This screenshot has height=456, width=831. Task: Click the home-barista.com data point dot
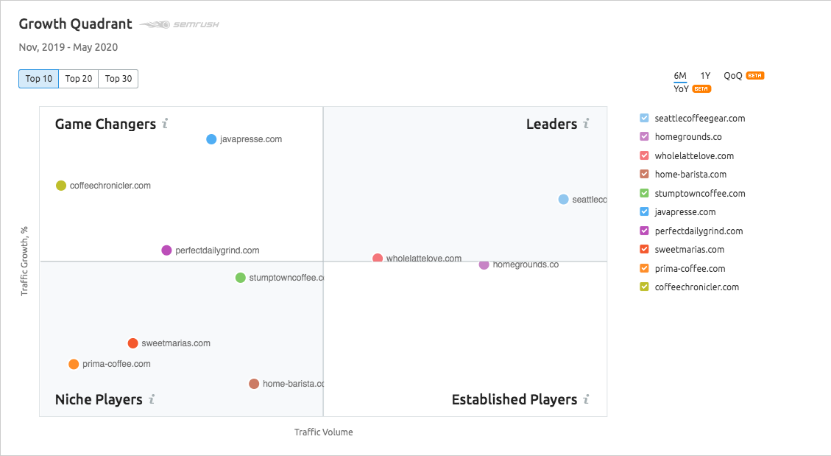(x=254, y=384)
